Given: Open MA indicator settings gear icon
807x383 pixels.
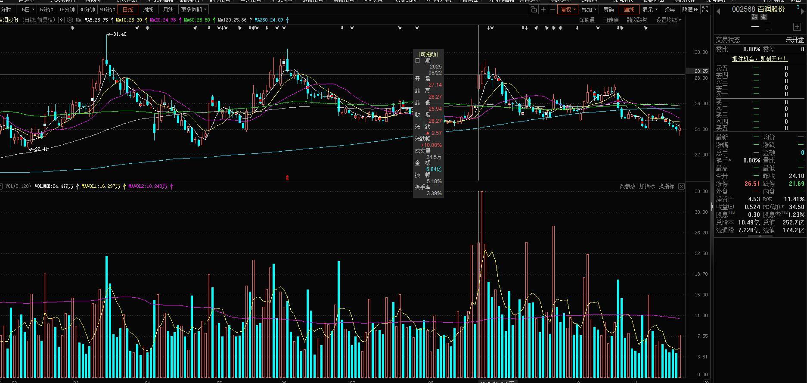Looking at the screenshot, I should click(x=70, y=20).
